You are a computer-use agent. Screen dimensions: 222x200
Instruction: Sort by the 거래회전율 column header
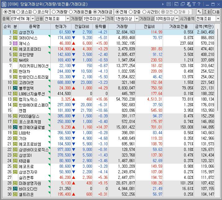point(178,26)
